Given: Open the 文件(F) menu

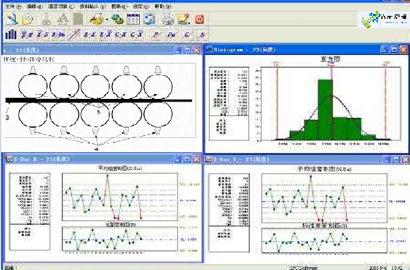Looking at the screenshot, I should [13, 7].
